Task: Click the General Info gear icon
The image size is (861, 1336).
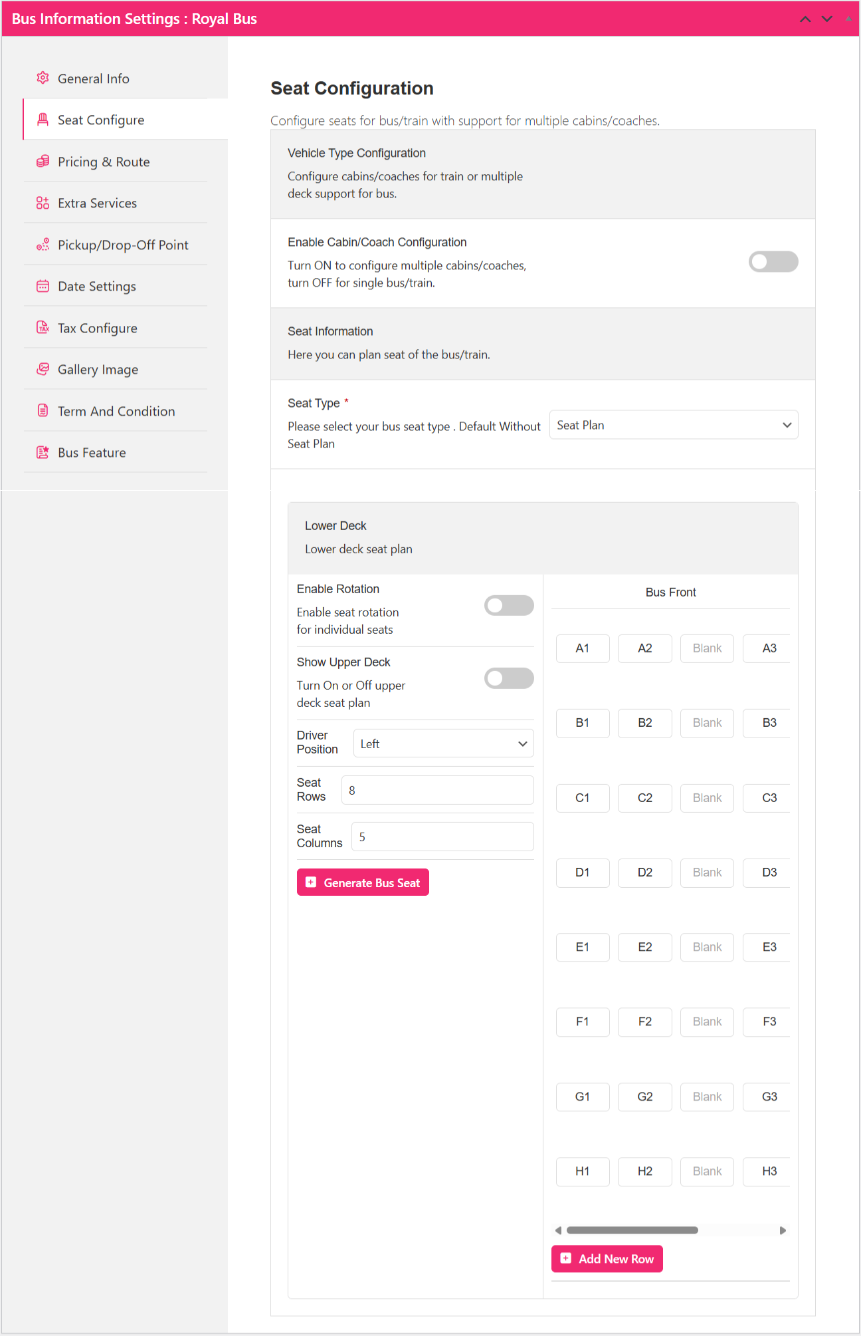Action: point(43,78)
